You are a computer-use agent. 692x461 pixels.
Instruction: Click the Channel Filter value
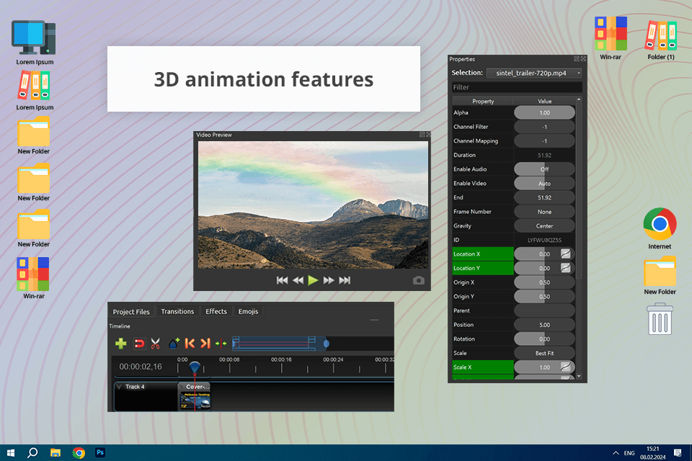tap(544, 127)
